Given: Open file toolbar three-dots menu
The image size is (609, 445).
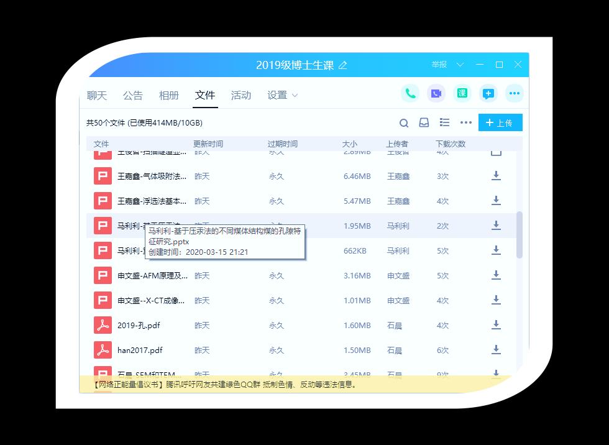Looking at the screenshot, I should point(466,123).
